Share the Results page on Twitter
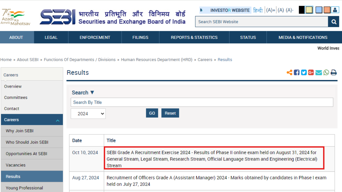This screenshot has width=342, height=192. [304, 72]
